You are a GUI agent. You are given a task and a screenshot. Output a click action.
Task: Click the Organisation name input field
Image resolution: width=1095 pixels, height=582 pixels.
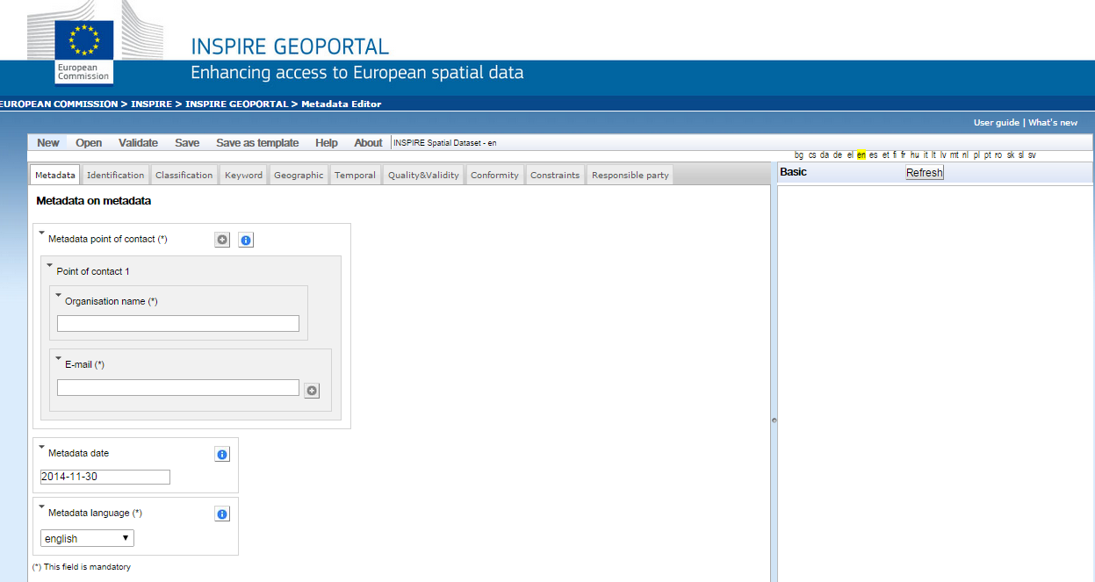click(x=178, y=324)
